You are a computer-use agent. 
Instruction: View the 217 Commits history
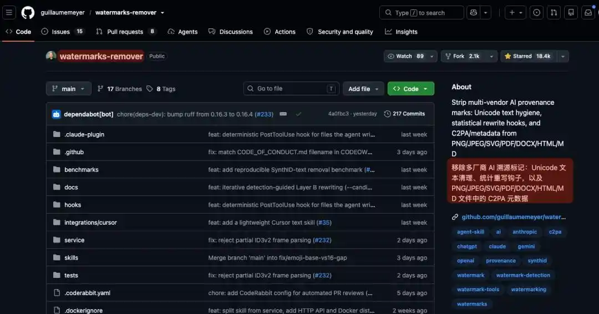404,114
